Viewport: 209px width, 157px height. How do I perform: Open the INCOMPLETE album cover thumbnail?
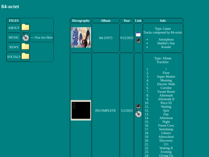point(81,110)
